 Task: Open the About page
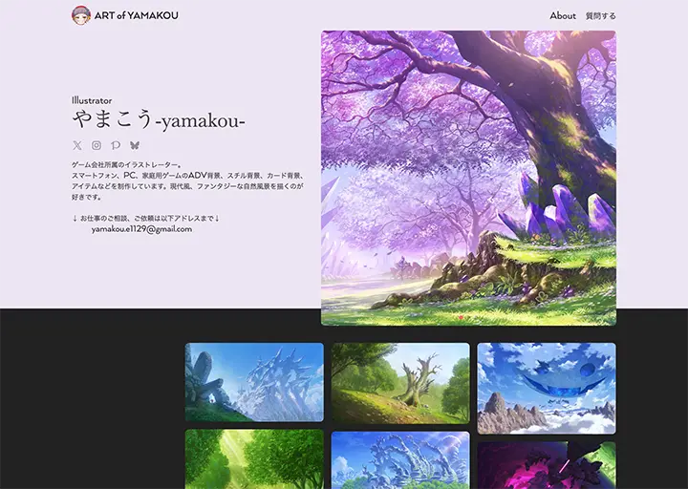pyautogui.click(x=563, y=16)
